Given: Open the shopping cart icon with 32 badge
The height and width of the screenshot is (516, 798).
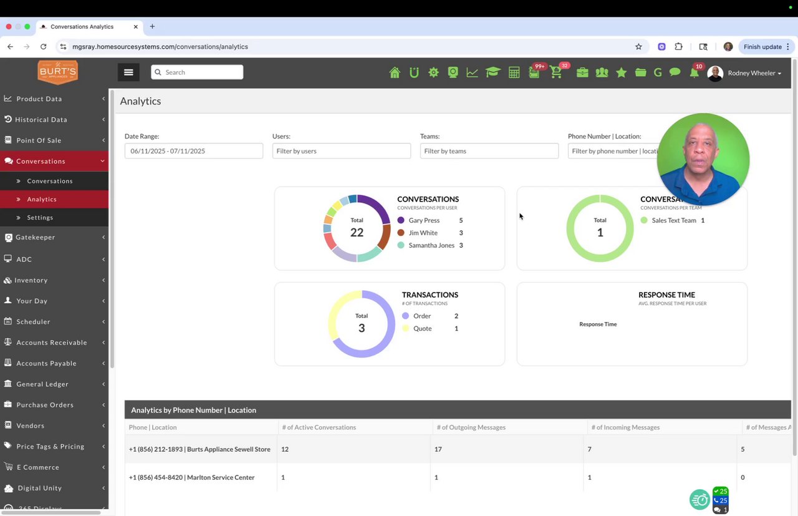Looking at the screenshot, I should point(556,72).
